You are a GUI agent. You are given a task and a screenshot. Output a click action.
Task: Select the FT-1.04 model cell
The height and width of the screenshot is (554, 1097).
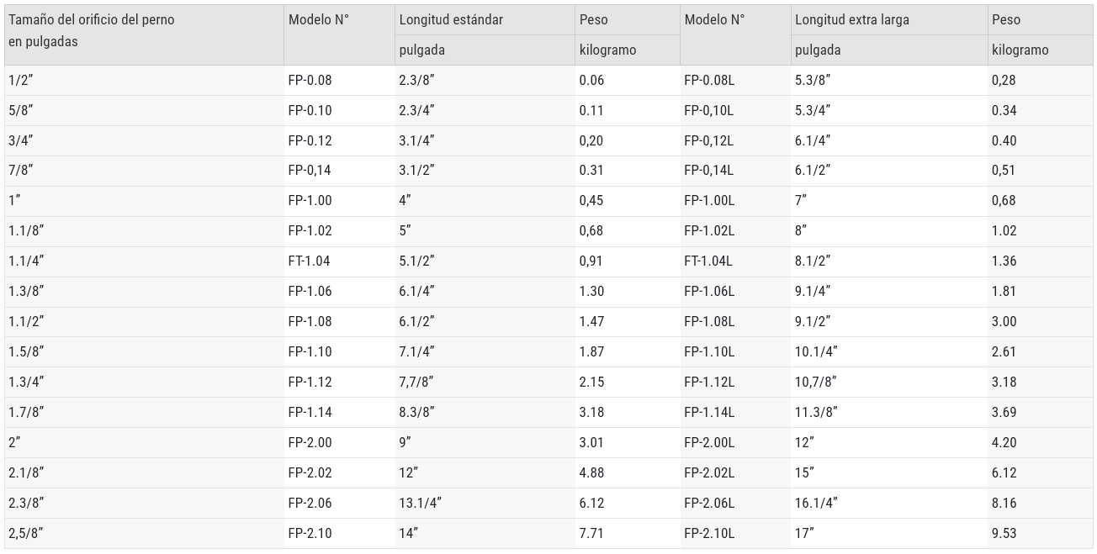click(x=339, y=261)
